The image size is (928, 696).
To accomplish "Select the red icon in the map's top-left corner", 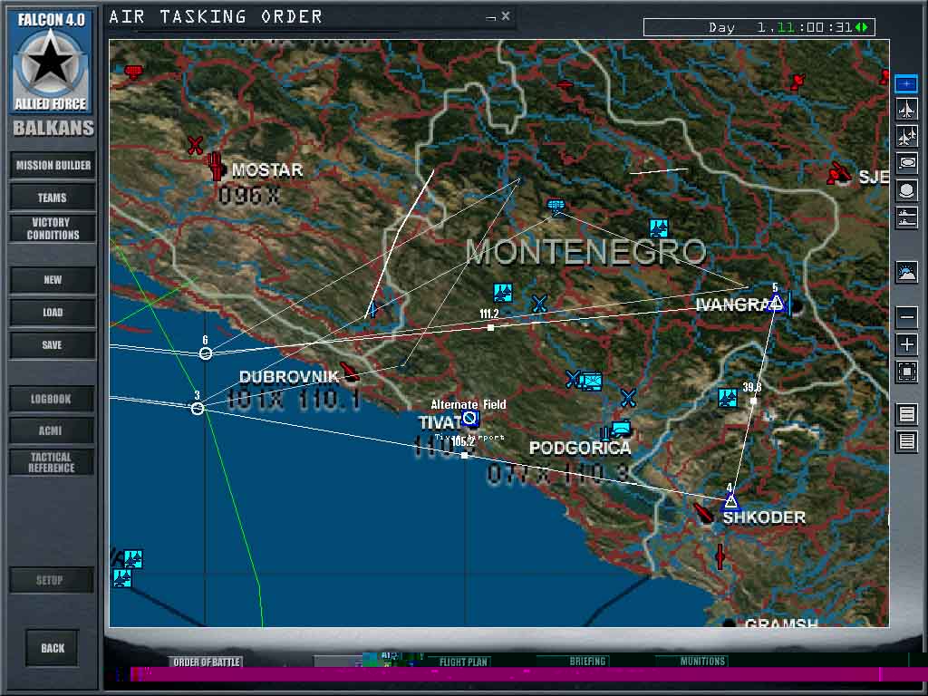I will click(134, 72).
